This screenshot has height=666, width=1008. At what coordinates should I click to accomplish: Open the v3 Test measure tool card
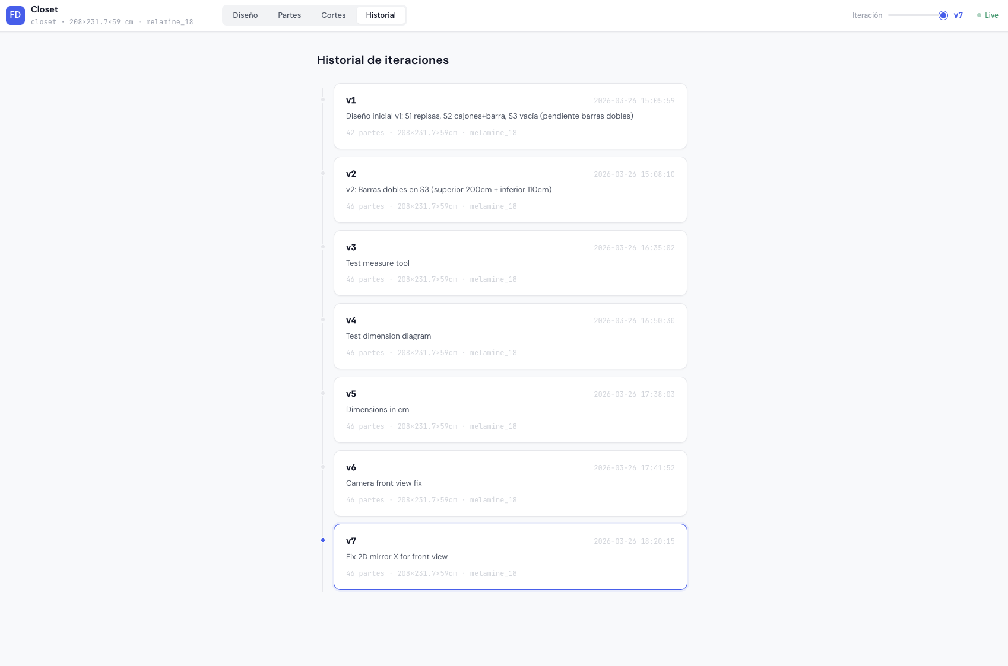(x=511, y=263)
